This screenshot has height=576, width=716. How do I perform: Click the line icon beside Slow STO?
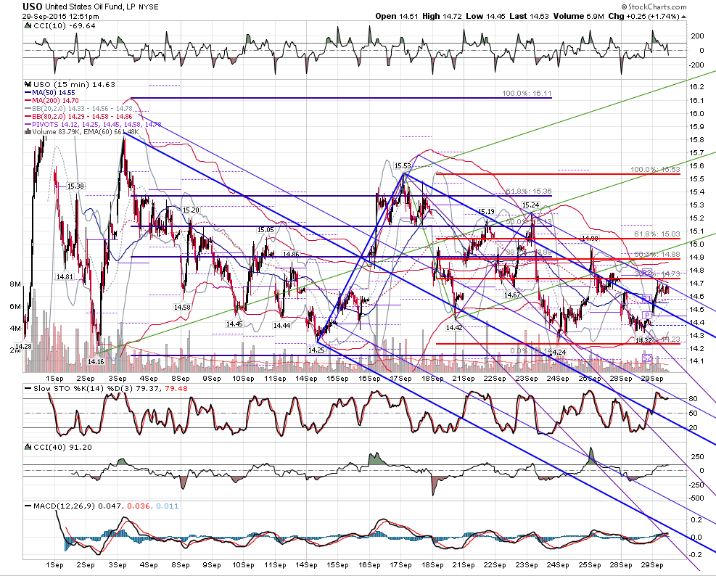[x=28, y=388]
